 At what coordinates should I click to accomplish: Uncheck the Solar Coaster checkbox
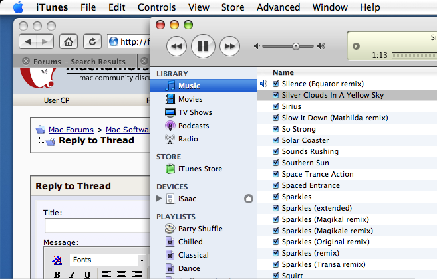pos(275,140)
